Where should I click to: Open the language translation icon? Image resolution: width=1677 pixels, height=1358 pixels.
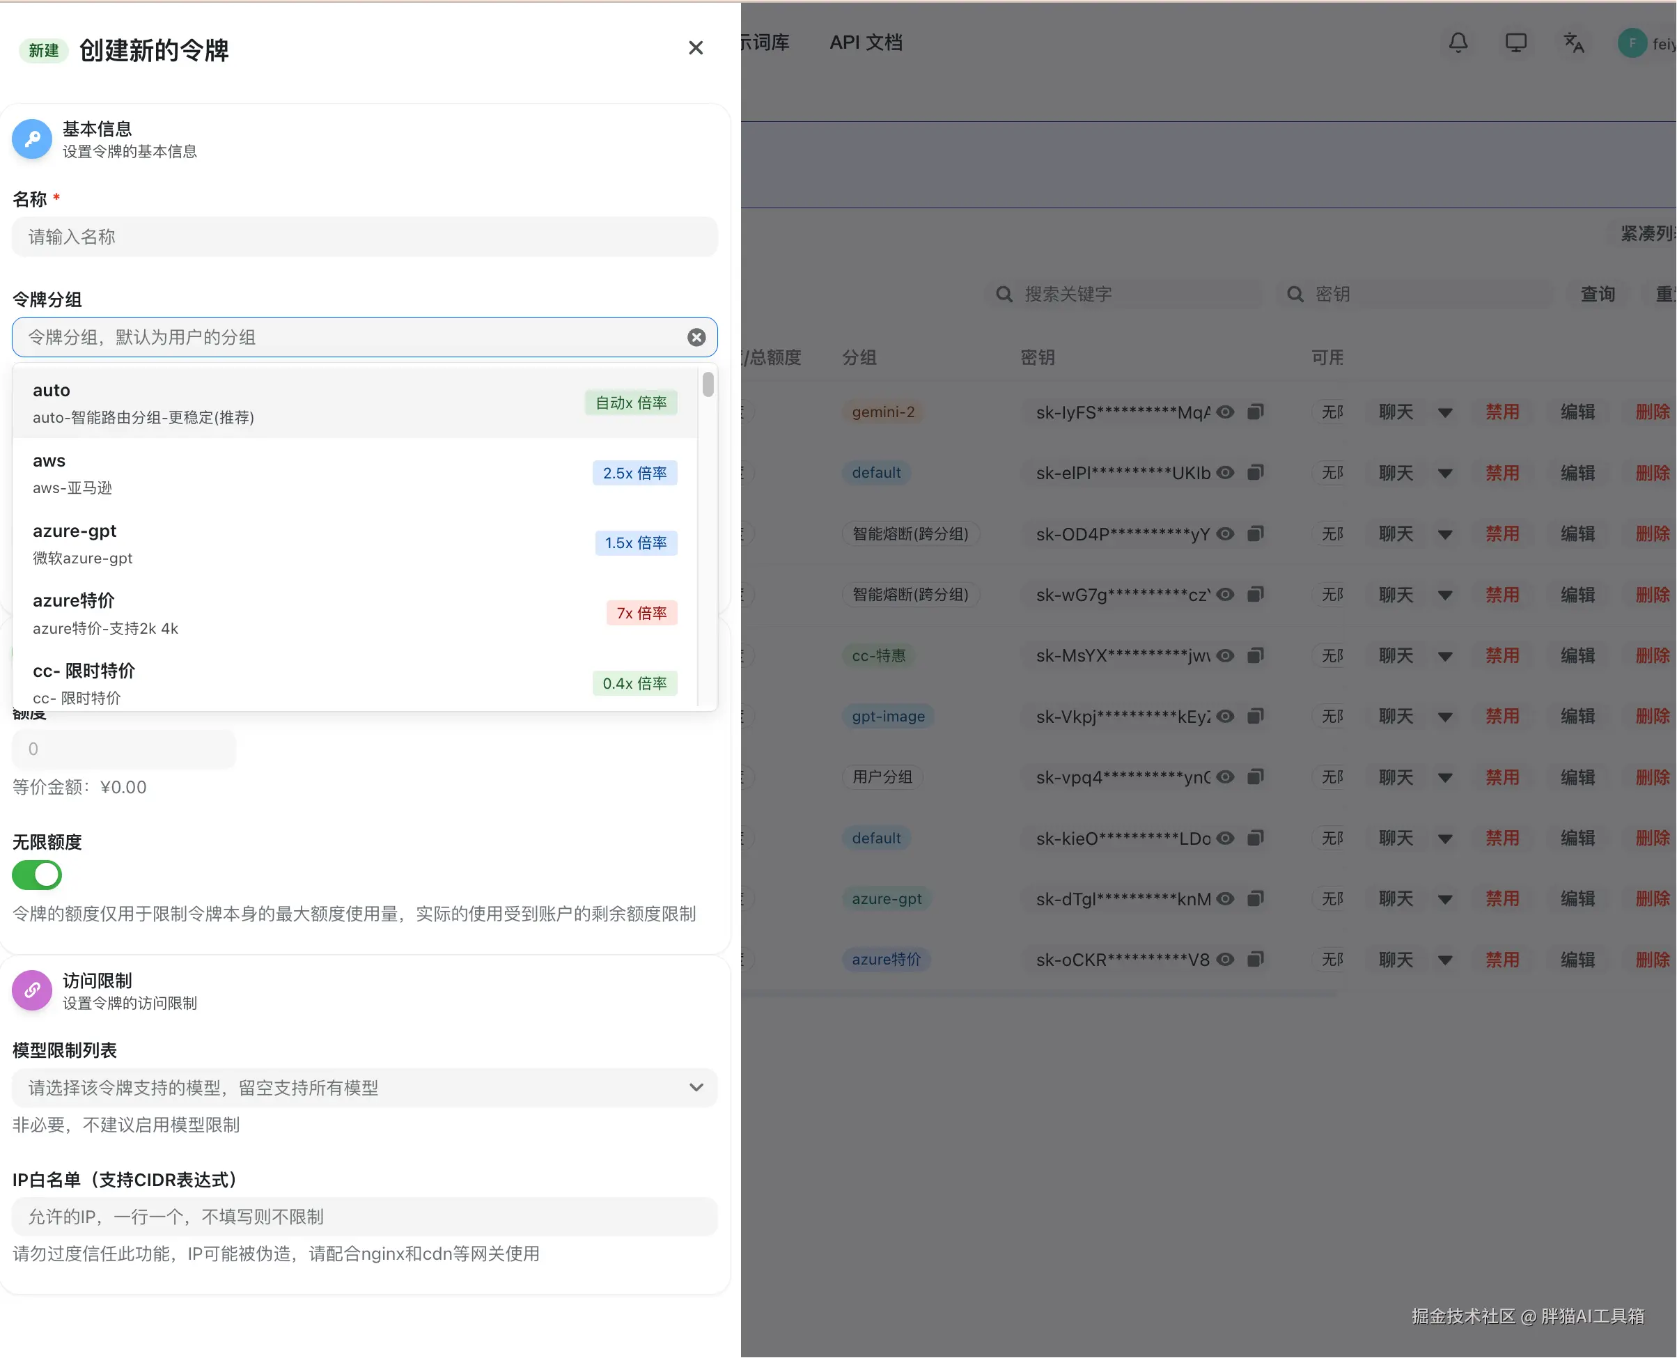1574,42
